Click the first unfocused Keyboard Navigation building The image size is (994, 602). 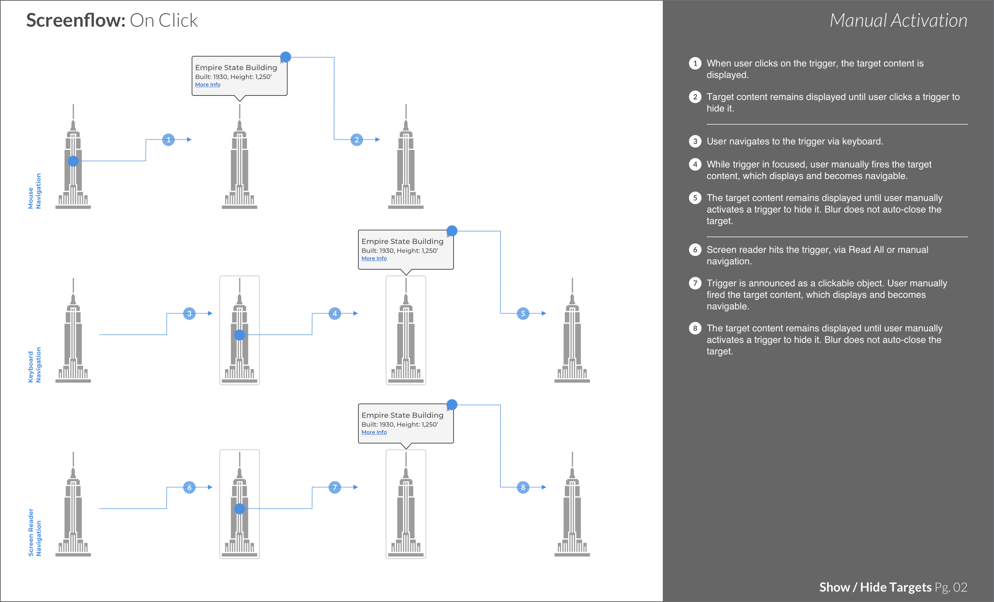click(73, 330)
